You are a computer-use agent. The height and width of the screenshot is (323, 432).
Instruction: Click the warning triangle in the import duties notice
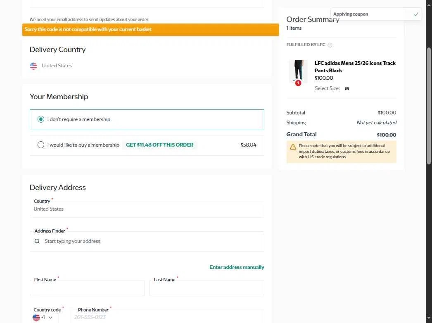tap(293, 147)
